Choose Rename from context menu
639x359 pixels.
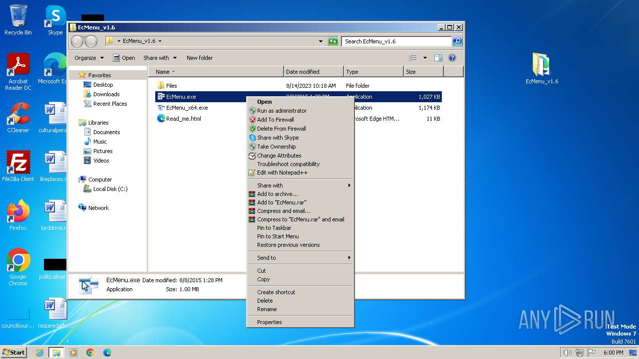(x=300, y=309)
